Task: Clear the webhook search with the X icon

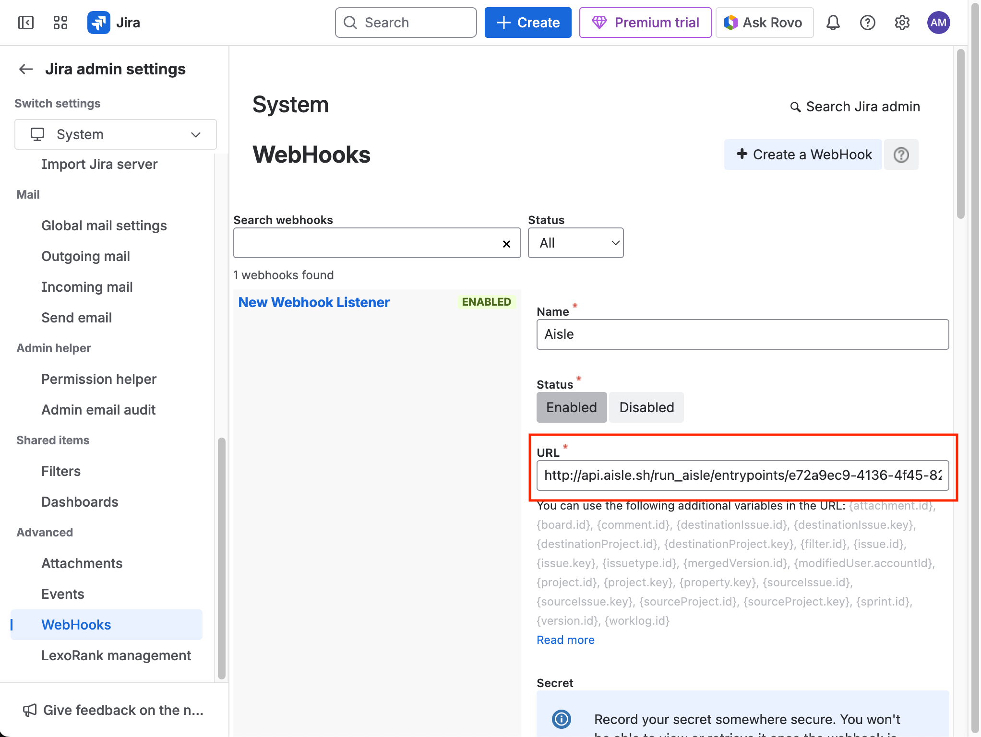Action: 506,244
